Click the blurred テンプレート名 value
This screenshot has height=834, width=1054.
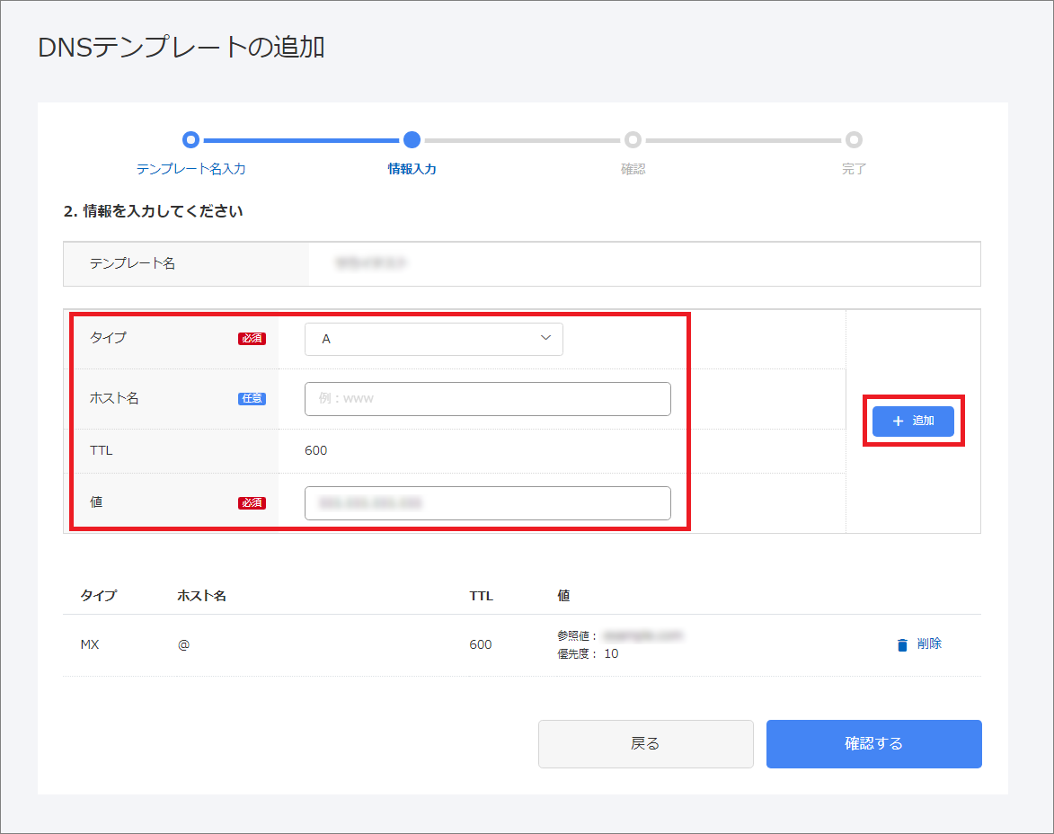click(x=371, y=263)
